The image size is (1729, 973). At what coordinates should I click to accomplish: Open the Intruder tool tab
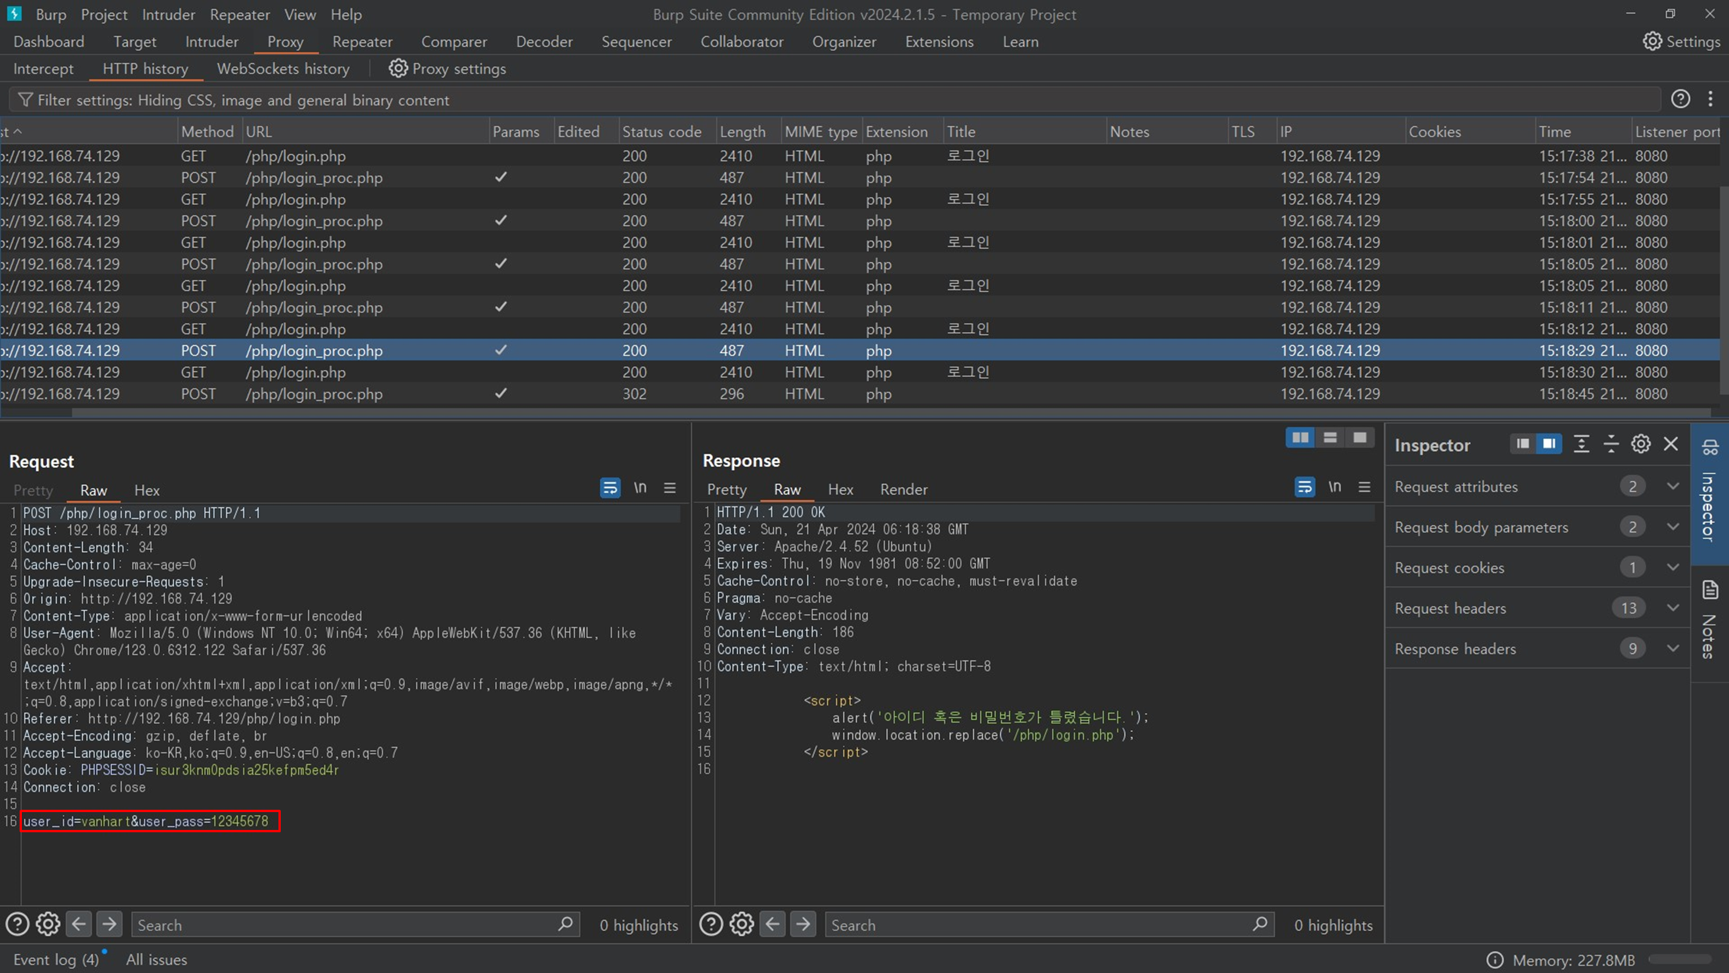[212, 42]
